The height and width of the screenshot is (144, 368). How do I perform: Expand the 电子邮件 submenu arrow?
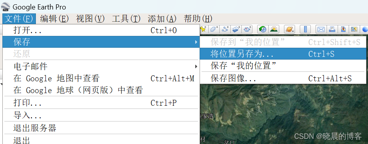[196, 67]
